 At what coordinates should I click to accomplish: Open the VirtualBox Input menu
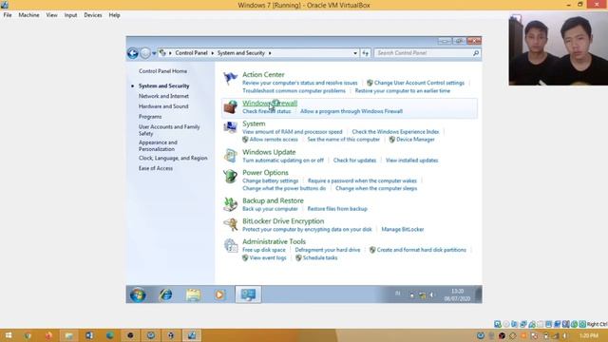pos(70,15)
